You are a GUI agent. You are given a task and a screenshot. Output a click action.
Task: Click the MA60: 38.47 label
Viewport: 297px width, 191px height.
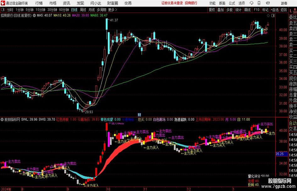[x=99, y=15]
